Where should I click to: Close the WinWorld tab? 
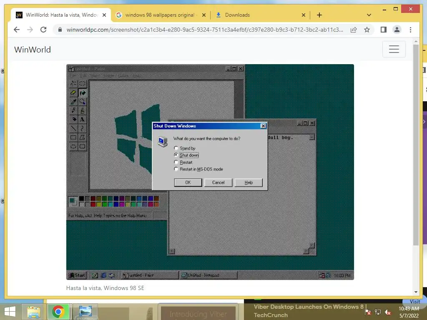point(104,15)
